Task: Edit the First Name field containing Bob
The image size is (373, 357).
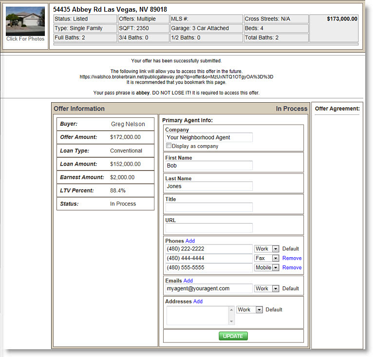Action: coord(209,166)
